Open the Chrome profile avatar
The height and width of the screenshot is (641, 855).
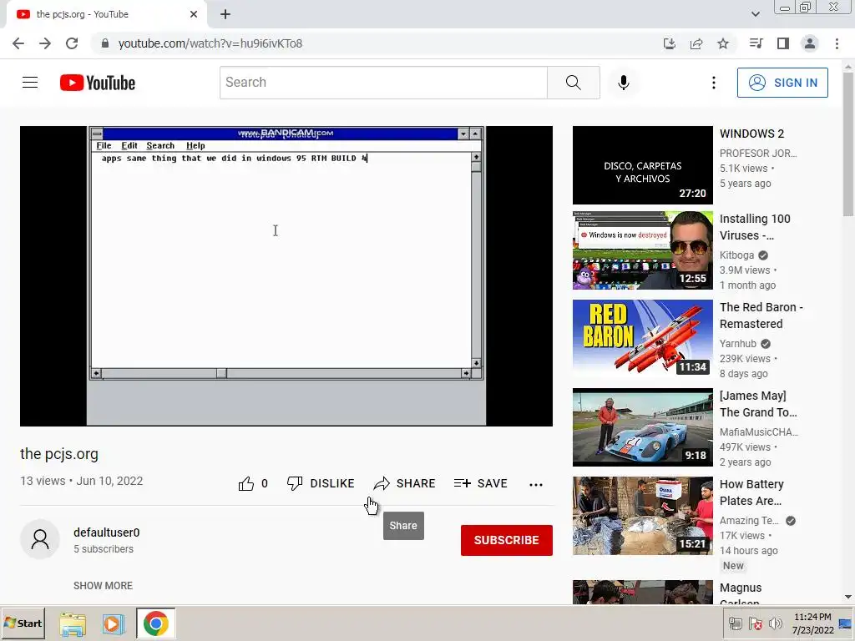(810, 43)
